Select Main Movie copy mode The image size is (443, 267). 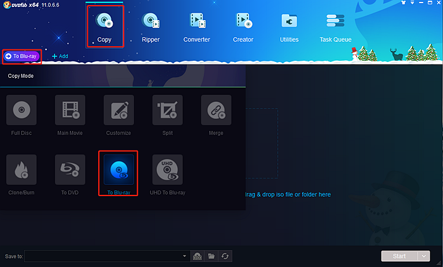click(x=70, y=115)
